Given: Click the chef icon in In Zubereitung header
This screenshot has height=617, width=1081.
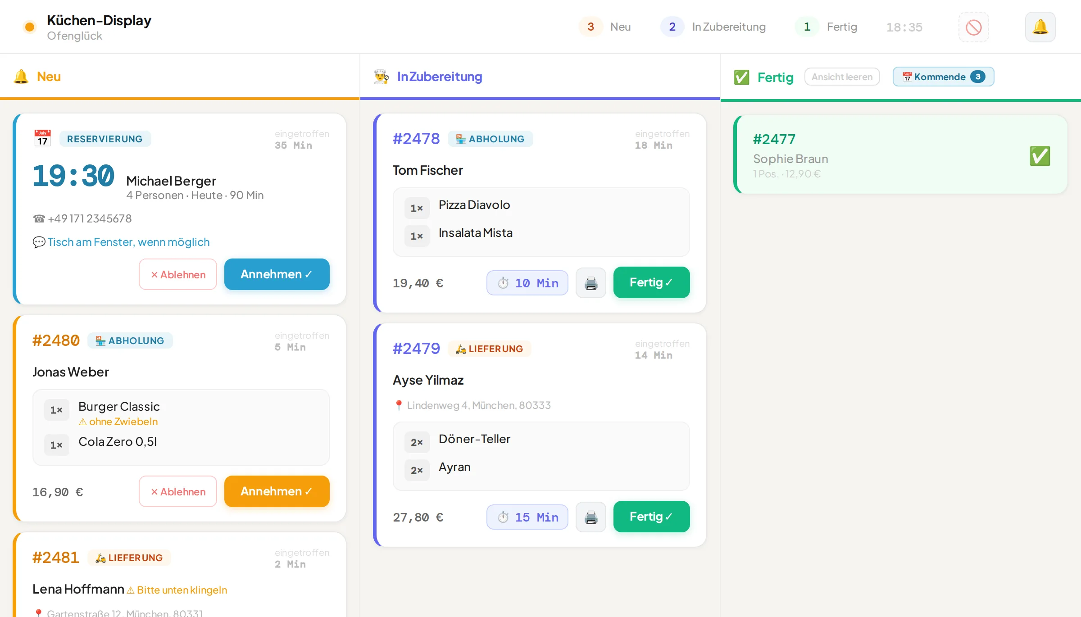Looking at the screenshot, I should point(381,77).
